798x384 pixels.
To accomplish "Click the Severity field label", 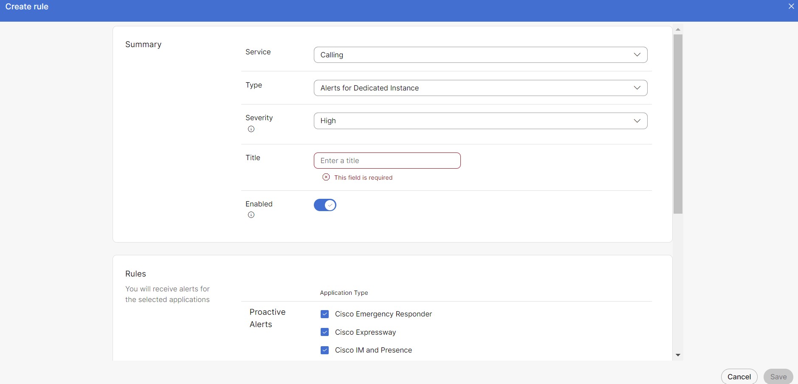I will tap(259, 118).
